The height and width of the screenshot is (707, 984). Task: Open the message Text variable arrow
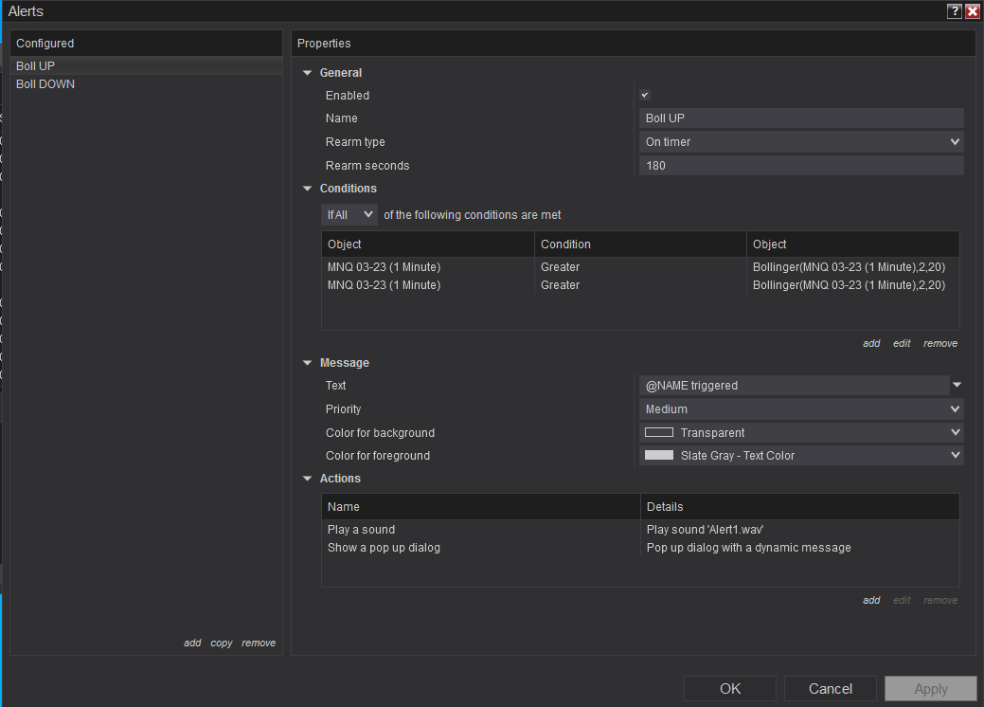pos(957,386)
